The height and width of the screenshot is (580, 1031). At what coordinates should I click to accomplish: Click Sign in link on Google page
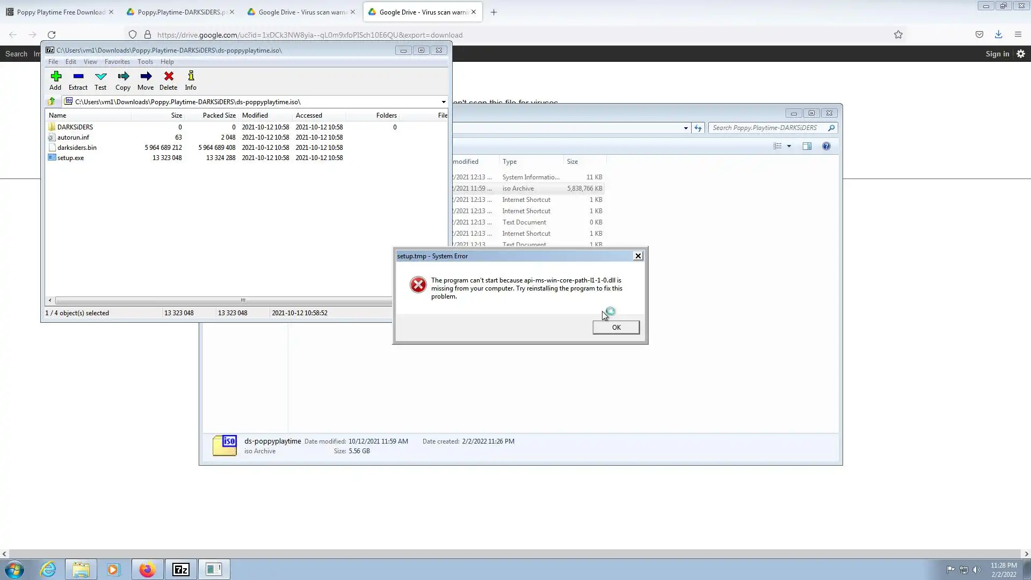997,54
